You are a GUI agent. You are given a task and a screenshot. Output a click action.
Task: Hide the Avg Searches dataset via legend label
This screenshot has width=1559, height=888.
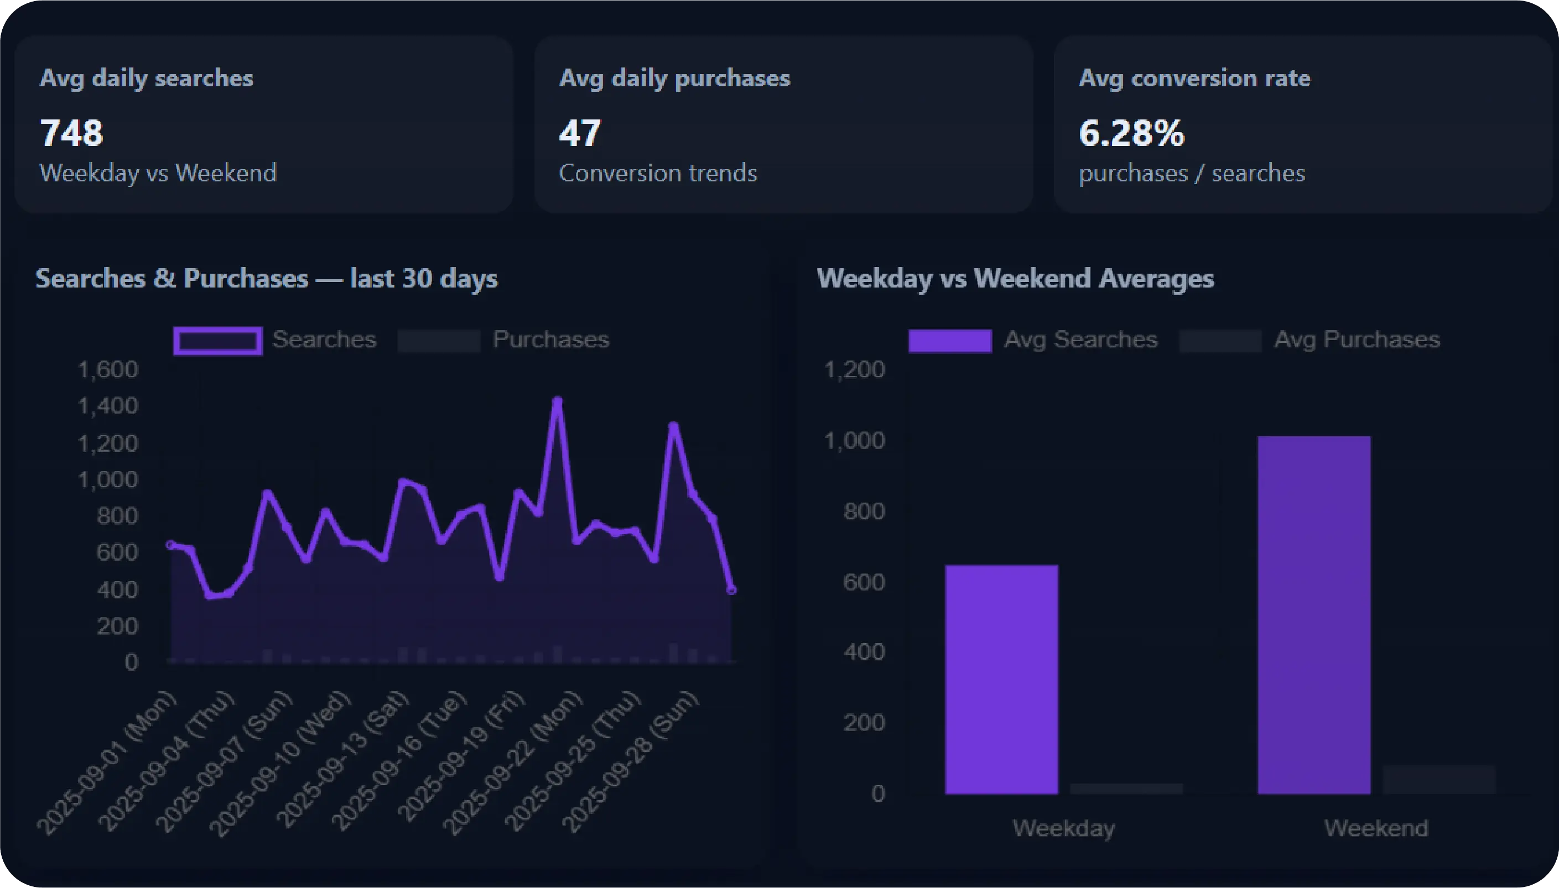point(1080,339)
